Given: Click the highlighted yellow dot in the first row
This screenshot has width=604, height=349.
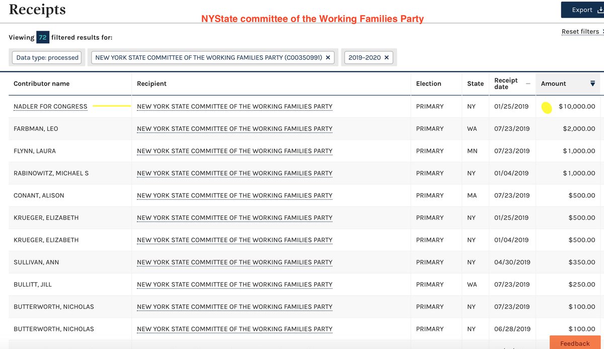Looking at the screenshot, I should [547, 107].
